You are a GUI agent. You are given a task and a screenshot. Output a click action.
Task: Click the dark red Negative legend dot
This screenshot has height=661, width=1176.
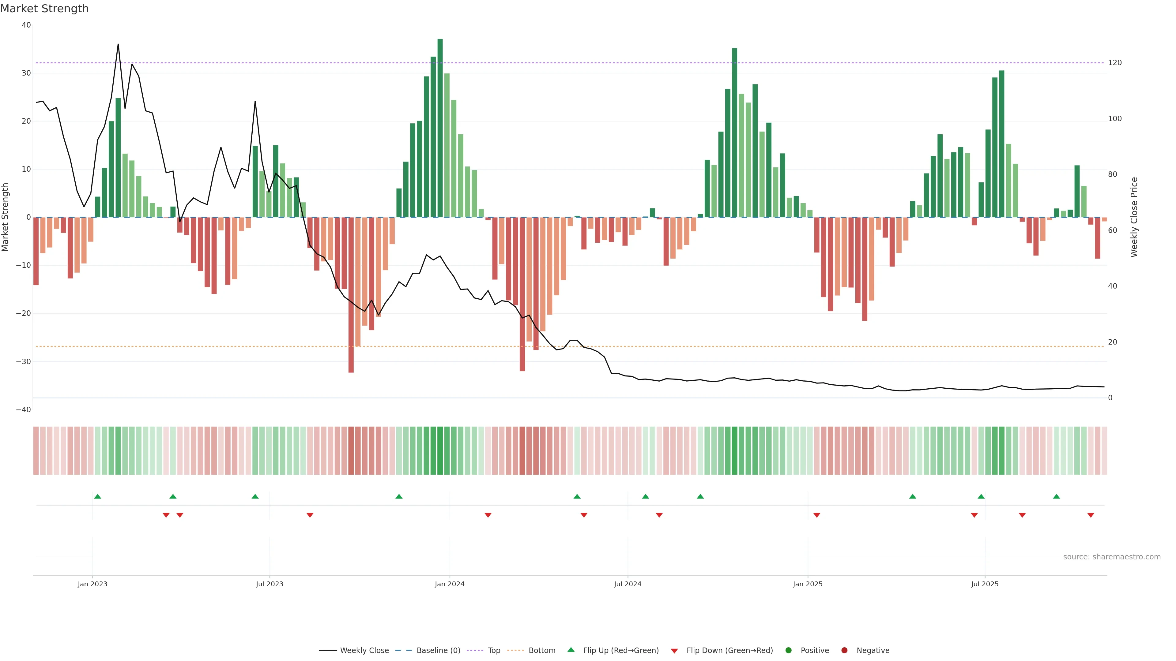(844, 651)
